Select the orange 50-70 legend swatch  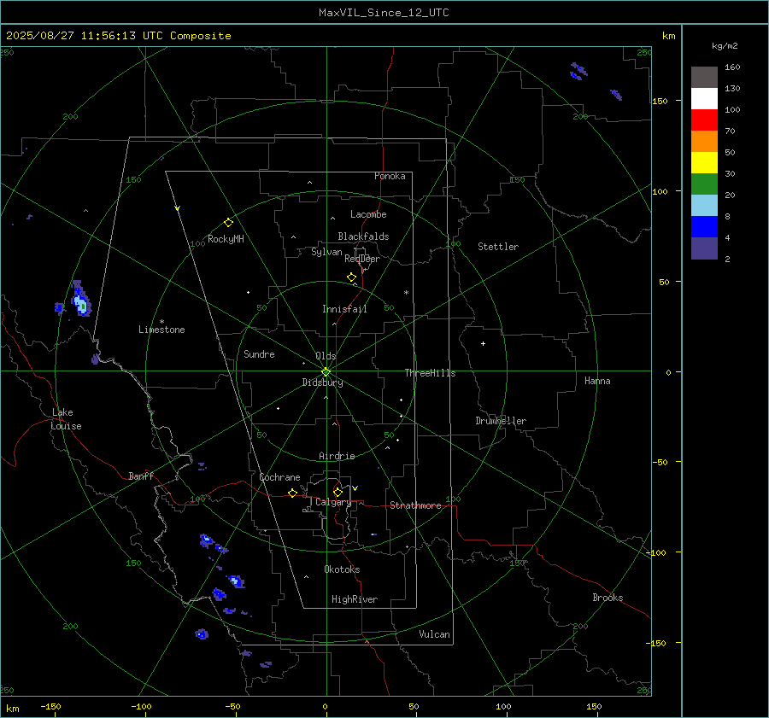click(x=704, y=141)
